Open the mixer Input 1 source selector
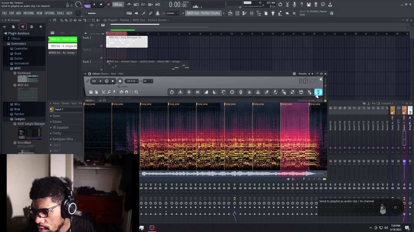 66,109
